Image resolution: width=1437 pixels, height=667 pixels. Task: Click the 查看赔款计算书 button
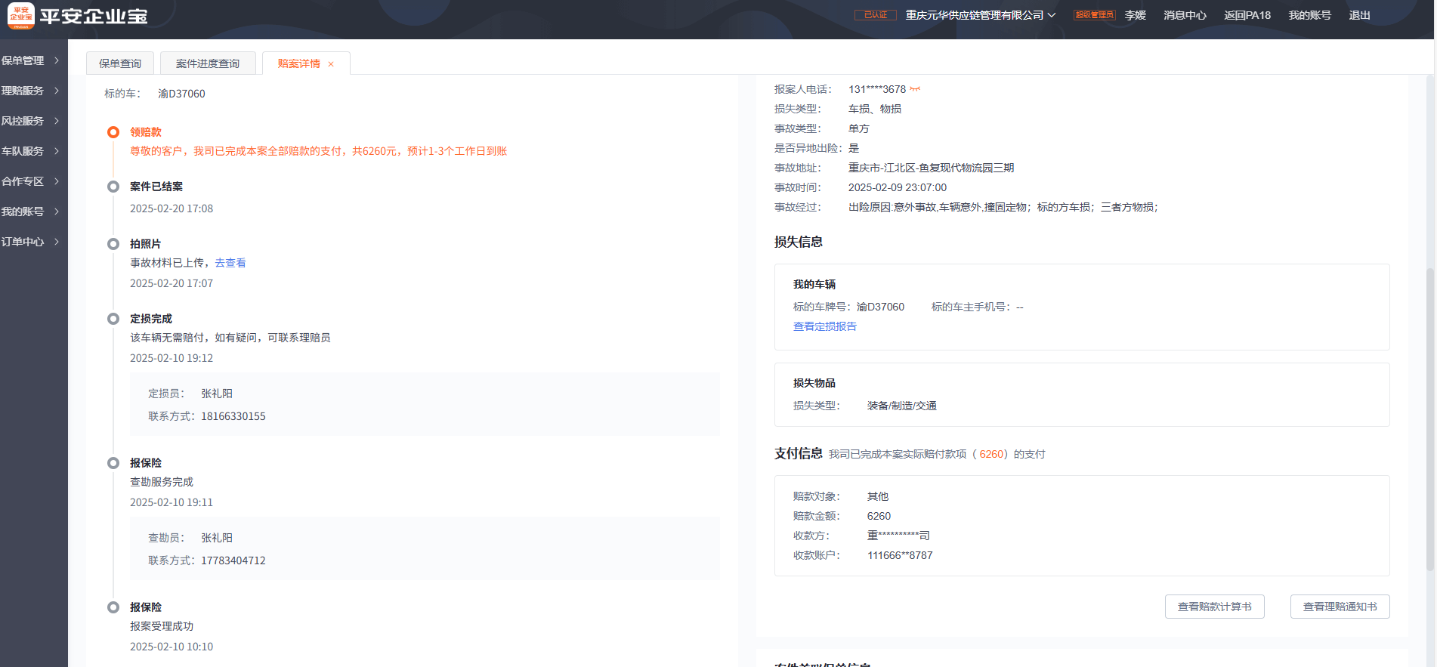pyautogui.click(x=1214, y=607)
